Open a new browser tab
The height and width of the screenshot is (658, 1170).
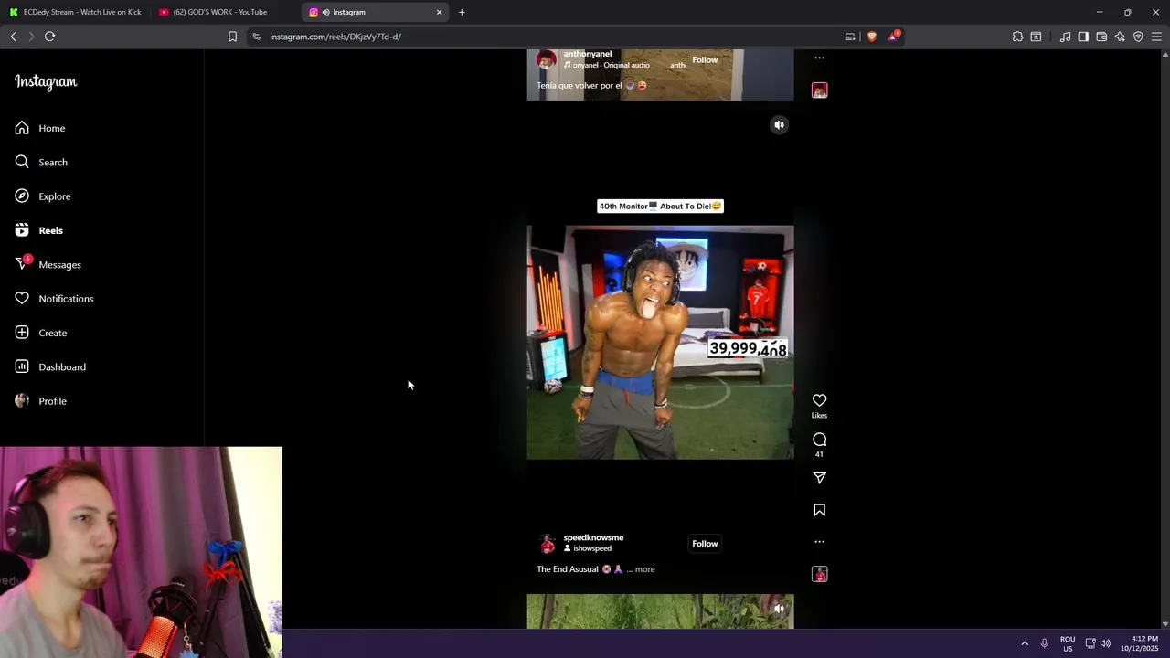click(x=462, y=12)
